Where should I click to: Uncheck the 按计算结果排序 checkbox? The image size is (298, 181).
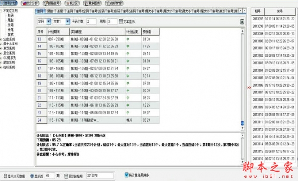click(126, 175)
